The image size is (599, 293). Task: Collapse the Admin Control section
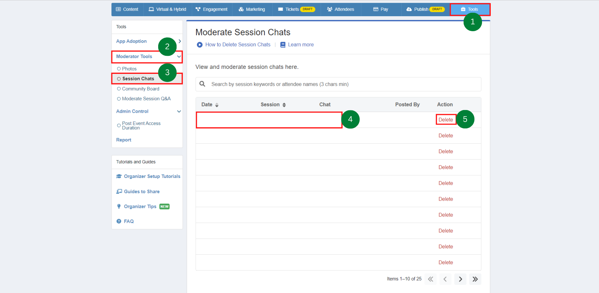tap(179, 111)
